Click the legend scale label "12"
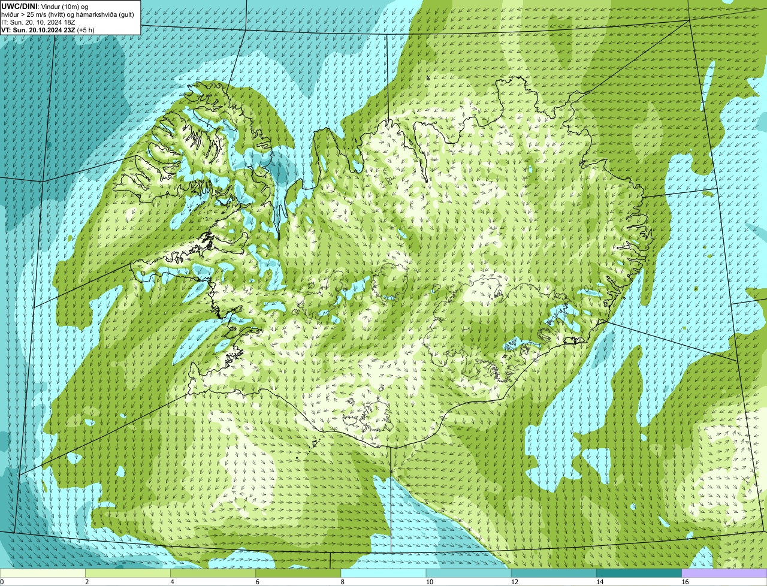Image resolution: width=767 pixels, height=586 pixels. click(514, 582)
